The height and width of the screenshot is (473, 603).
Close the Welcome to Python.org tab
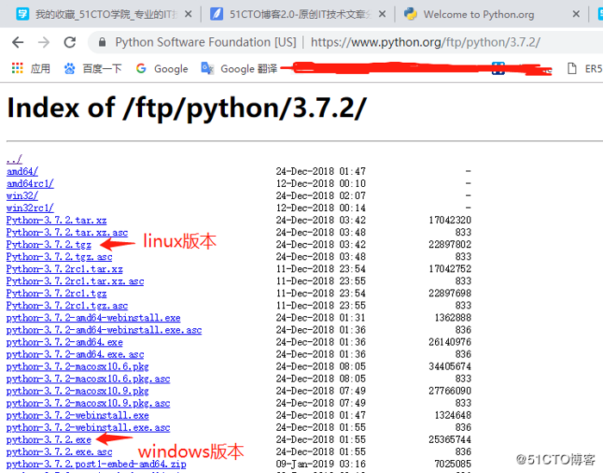(x=575, y=15)
